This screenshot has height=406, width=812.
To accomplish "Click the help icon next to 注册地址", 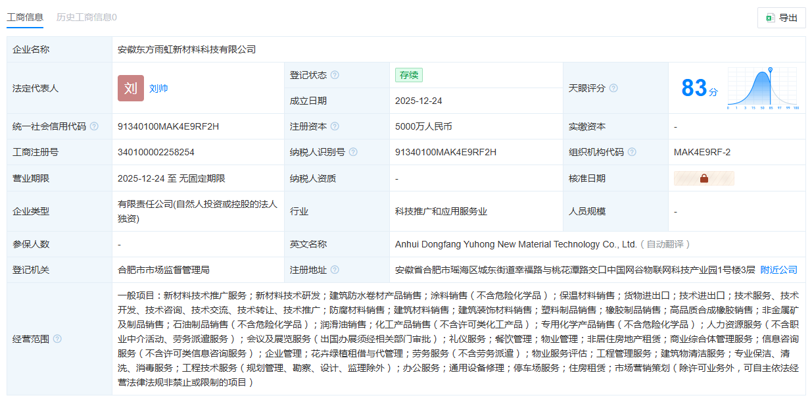I will [x=335, y=270].
